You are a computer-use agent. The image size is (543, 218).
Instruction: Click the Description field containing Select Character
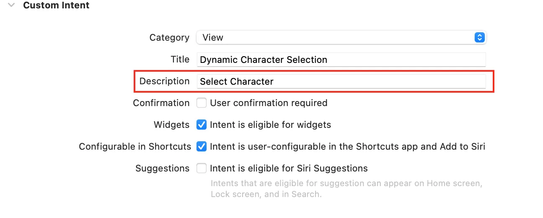341,81
